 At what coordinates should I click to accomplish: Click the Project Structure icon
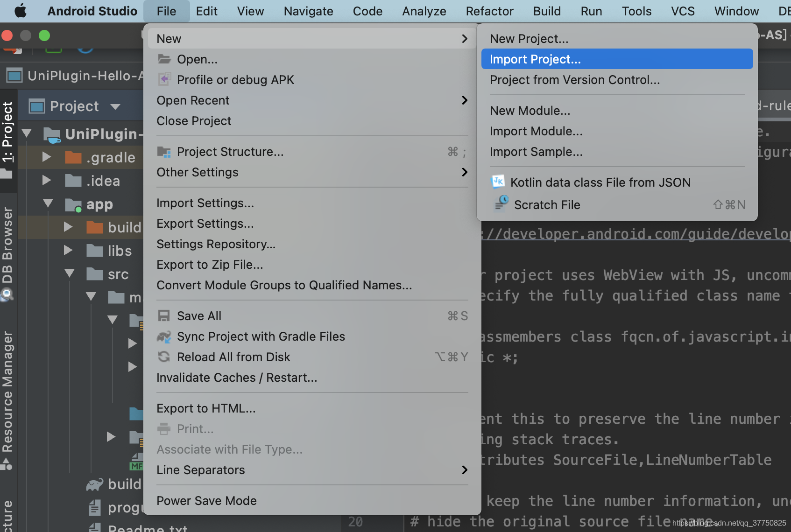(164, 152)
